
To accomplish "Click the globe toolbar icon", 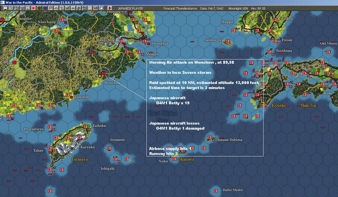I will (x=79, y=8).
